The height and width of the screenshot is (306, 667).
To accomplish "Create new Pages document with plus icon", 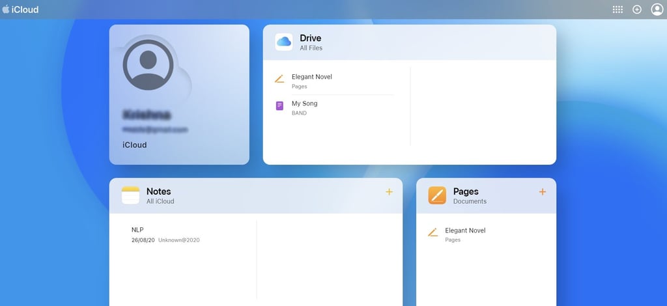I will [x=543, y=191].
